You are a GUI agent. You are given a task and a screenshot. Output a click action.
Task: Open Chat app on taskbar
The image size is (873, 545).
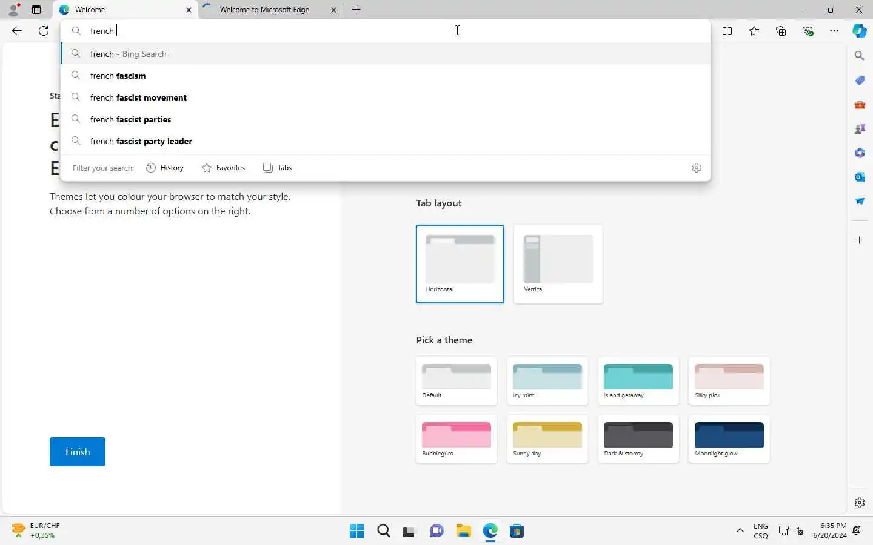coord(436,531)
